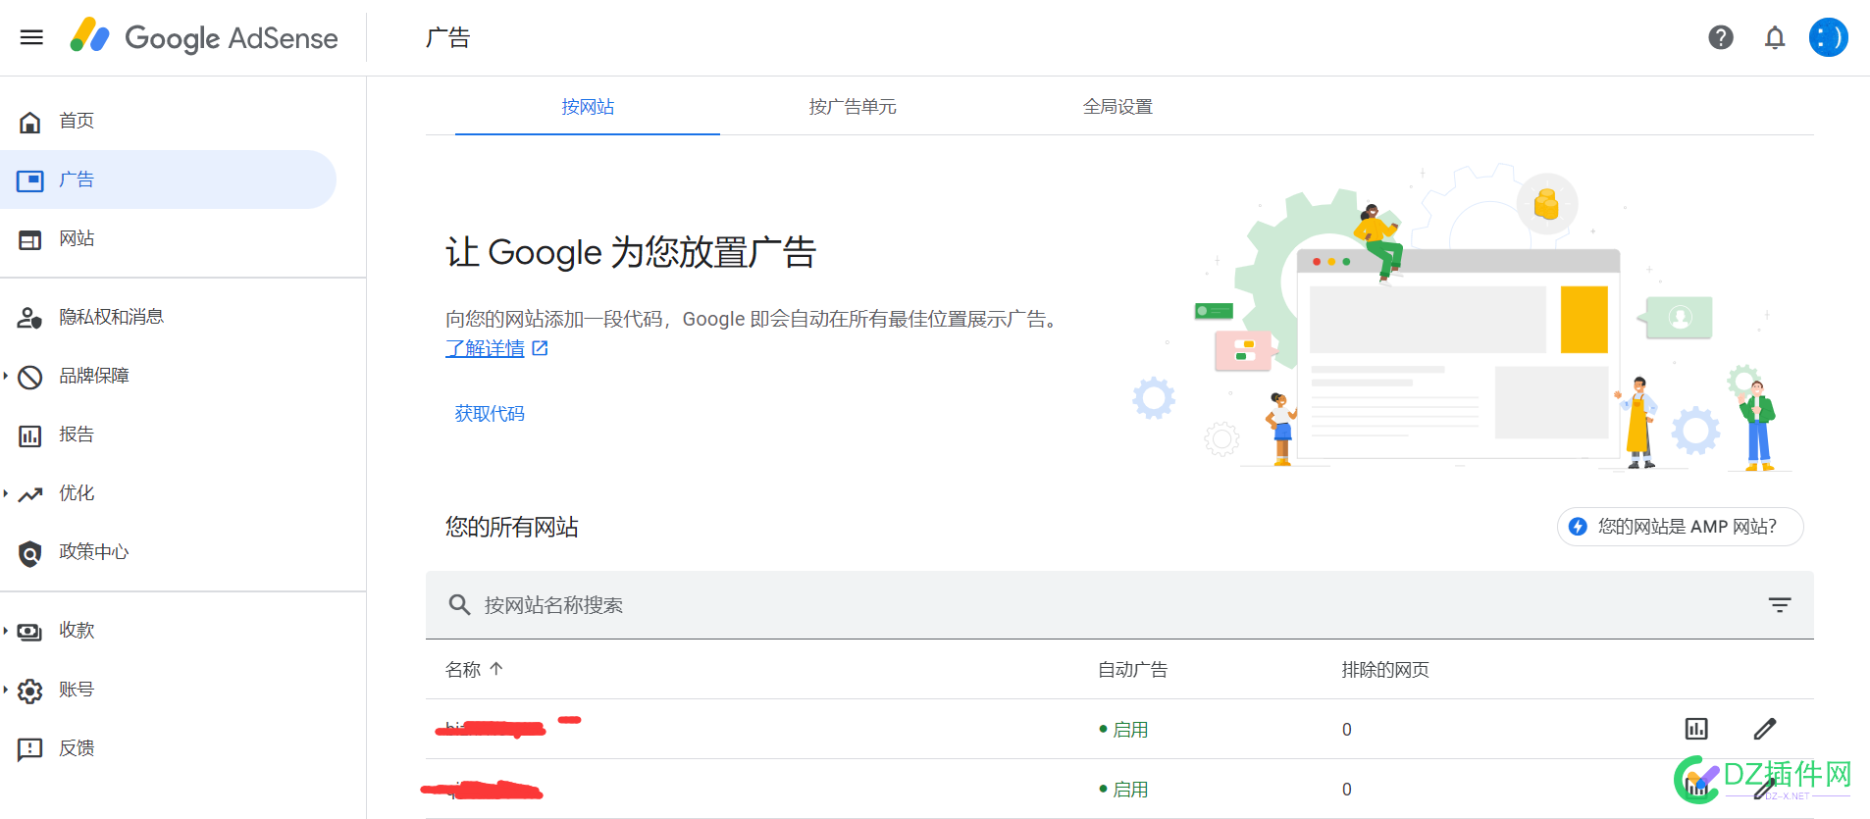Click the 名称 column header
1870x819 pixels.
pyautogui.click(x=463, y=669)
